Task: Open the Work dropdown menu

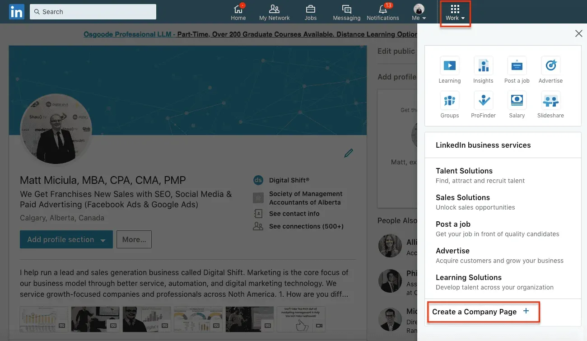Action: tap(455, 12)
